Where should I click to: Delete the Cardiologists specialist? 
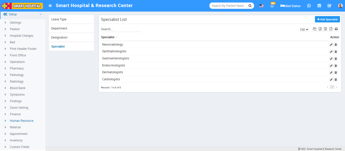336,80
